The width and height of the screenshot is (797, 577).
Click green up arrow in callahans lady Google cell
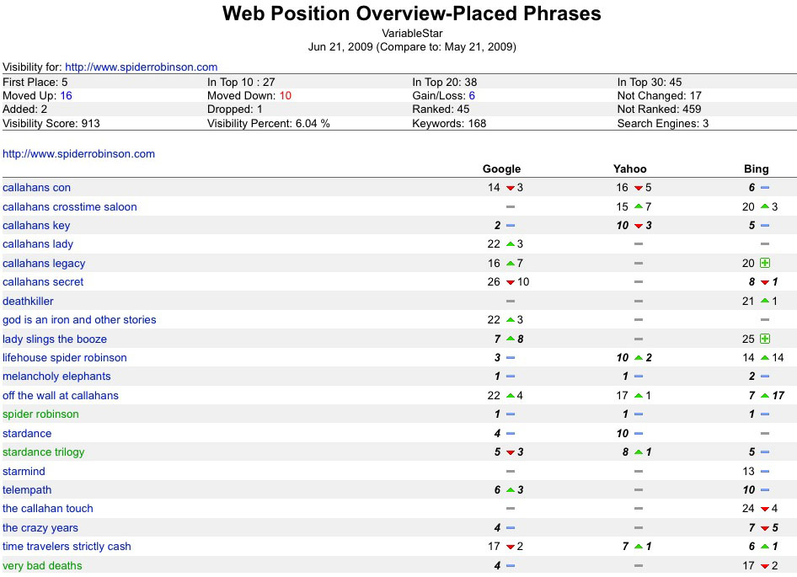(511, 244)
